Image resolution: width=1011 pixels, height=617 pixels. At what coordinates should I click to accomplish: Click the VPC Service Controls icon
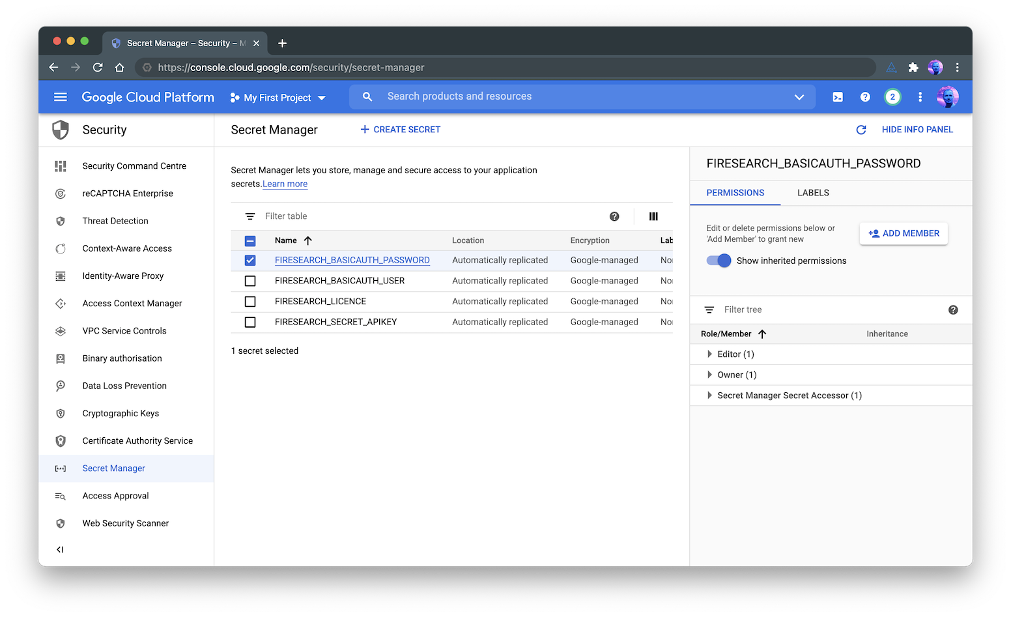(61, 331)
